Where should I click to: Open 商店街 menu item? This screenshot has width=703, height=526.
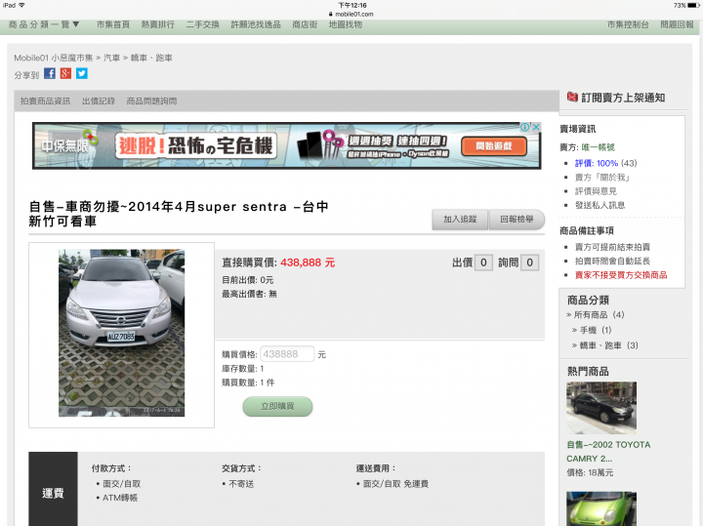point(305,24)
